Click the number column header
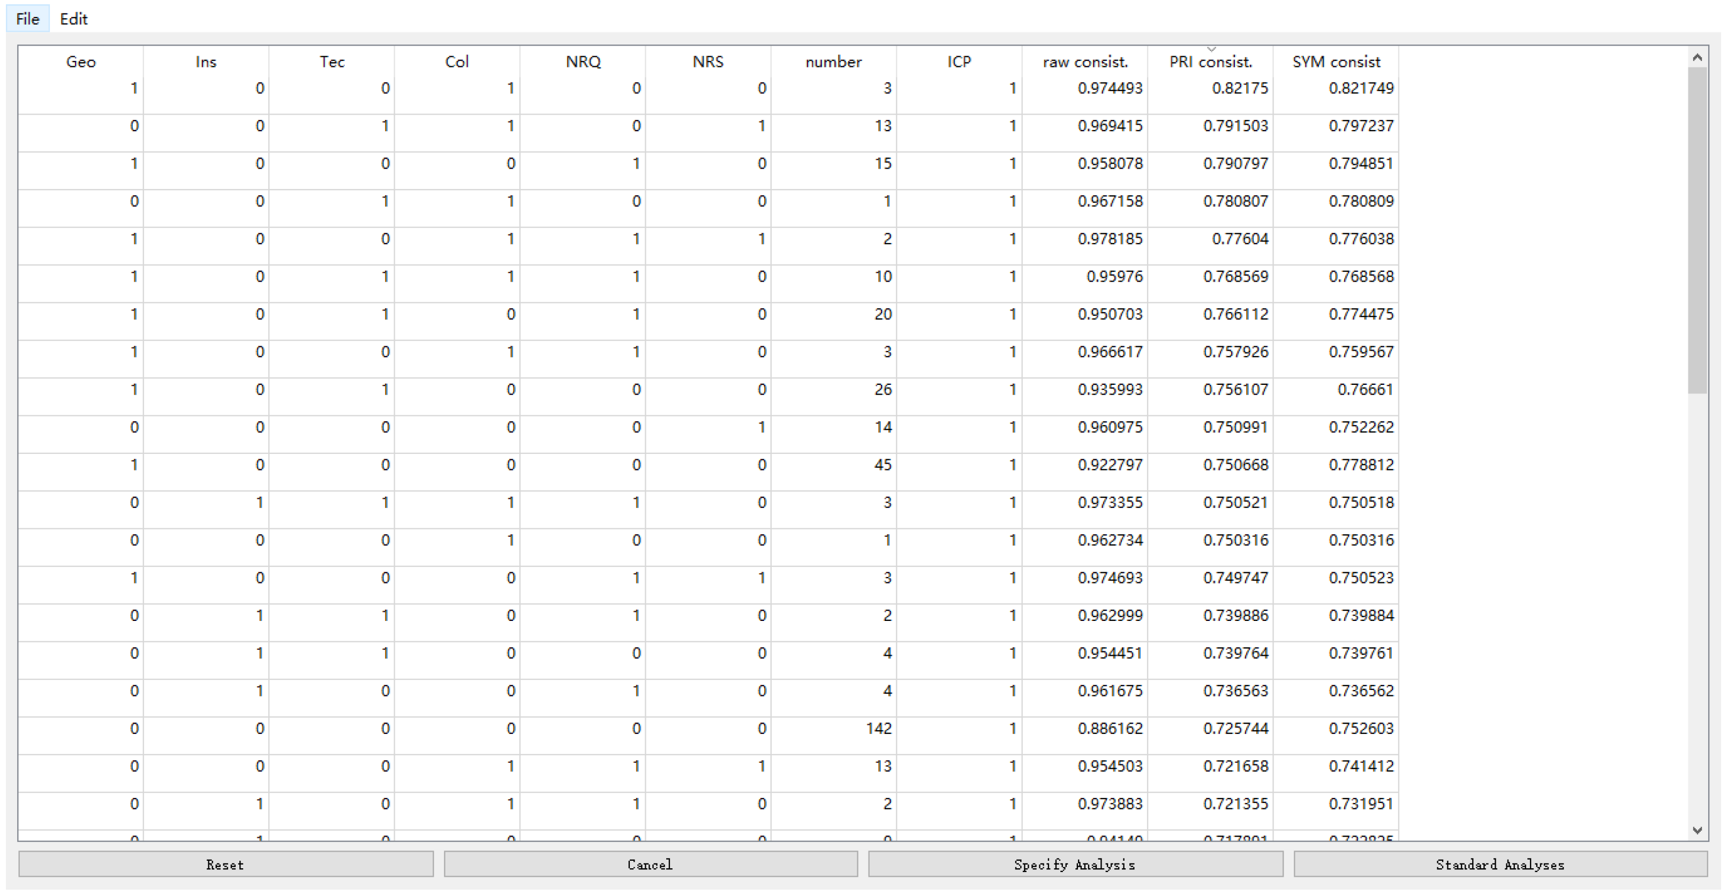Screen dimensions: 1727x895 click(833, 62)
